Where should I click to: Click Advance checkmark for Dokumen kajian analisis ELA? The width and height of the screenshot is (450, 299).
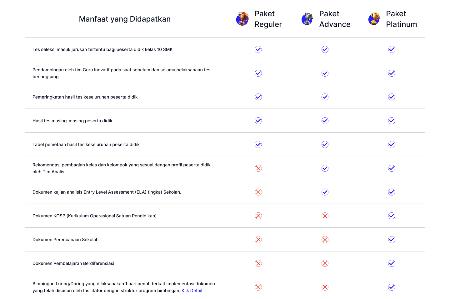point(325,192)
